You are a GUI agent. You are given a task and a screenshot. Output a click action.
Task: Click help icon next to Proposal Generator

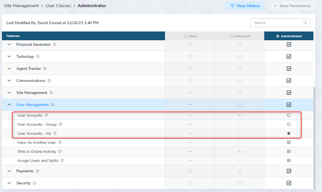tap(54, 45)
